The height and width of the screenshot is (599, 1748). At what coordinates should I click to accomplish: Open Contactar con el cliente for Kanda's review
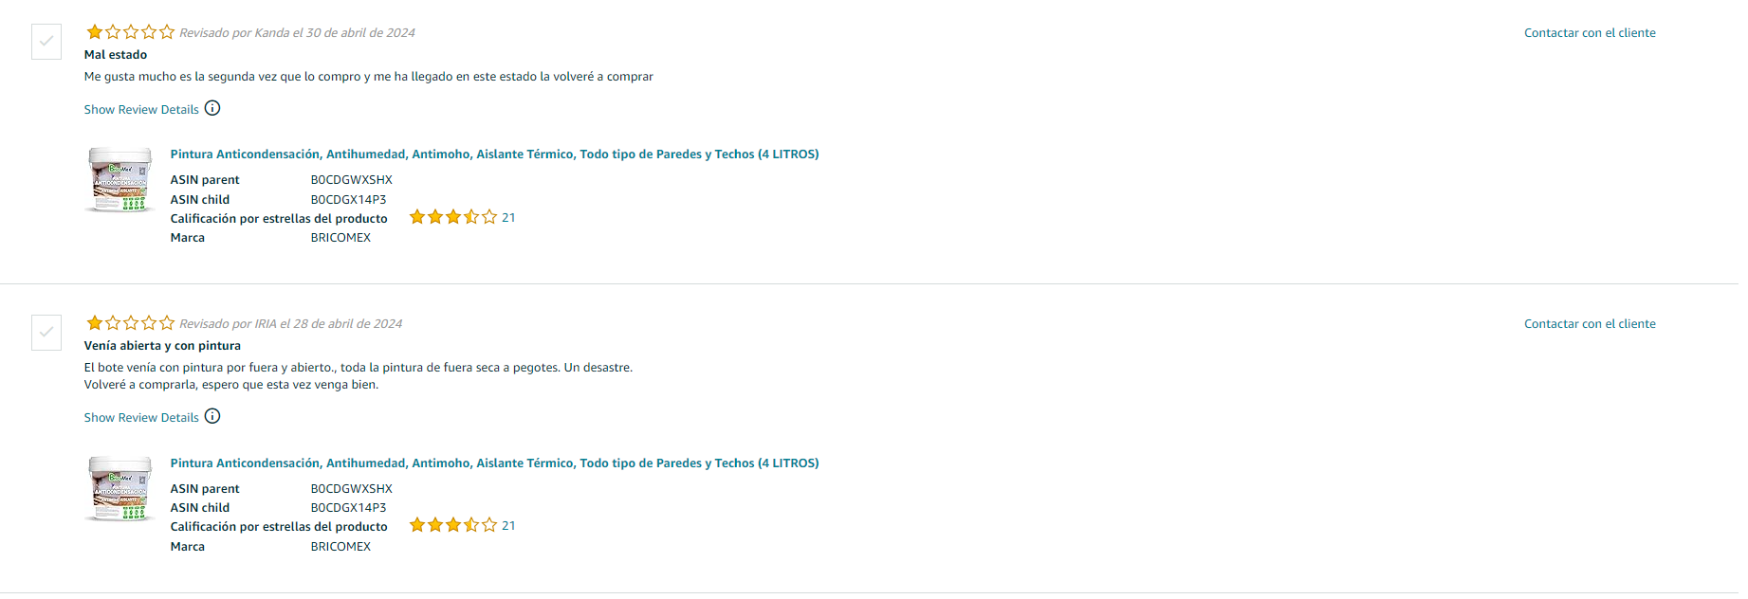(1590, 32)
